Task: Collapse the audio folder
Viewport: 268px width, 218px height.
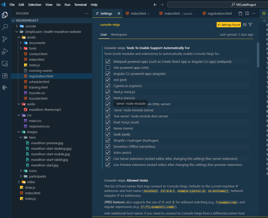Action: point(19,104)
